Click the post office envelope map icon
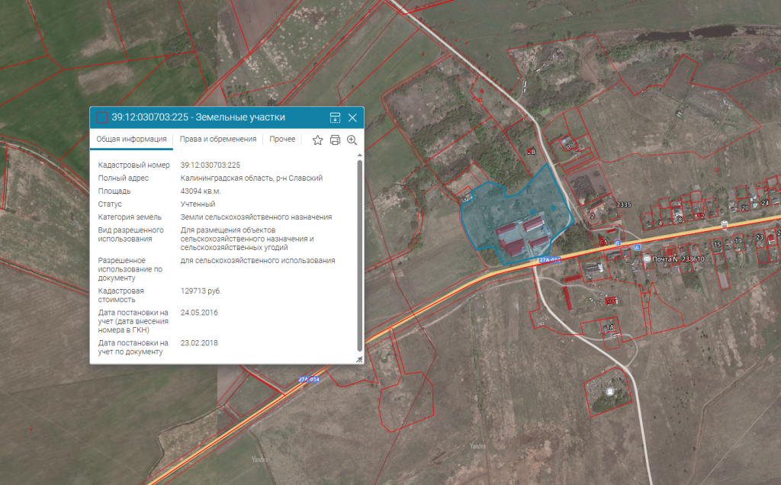The image size is (781, 485). [647, 259]
